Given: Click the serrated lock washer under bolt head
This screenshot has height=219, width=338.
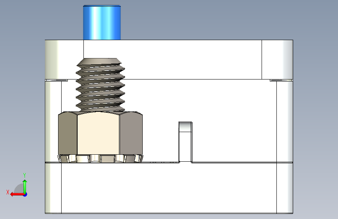Looking at the screenshot, I should pos(100,159).
